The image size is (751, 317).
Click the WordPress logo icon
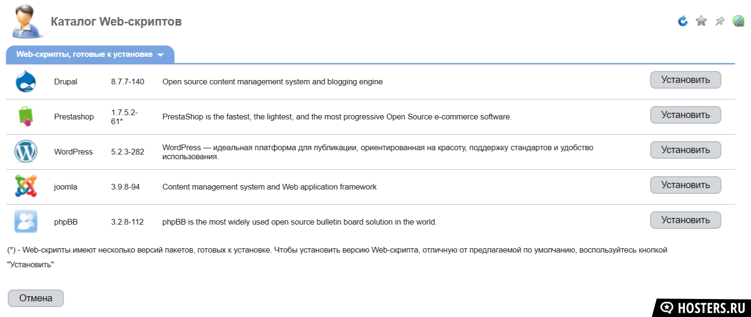tap(26, 152)
